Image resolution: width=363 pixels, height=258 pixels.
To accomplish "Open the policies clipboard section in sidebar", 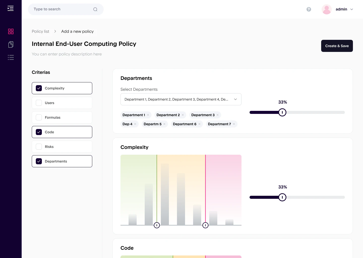I will [x=11, y=44].
